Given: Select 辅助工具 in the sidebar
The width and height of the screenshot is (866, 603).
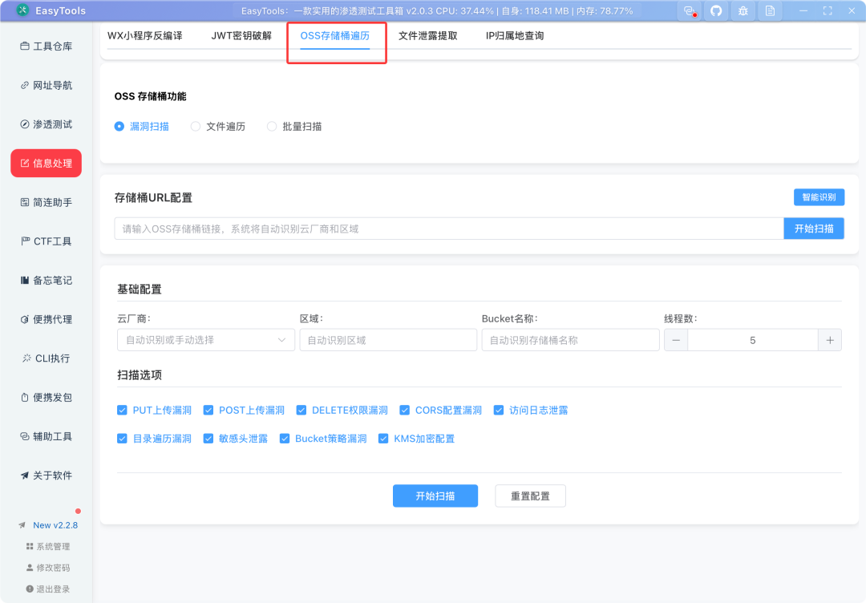Looking at the screenshot, I should point(47,436).
